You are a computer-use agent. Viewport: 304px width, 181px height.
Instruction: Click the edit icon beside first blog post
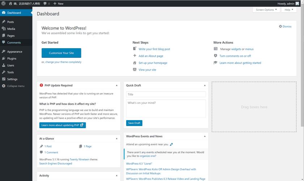[x=134, y=49]
